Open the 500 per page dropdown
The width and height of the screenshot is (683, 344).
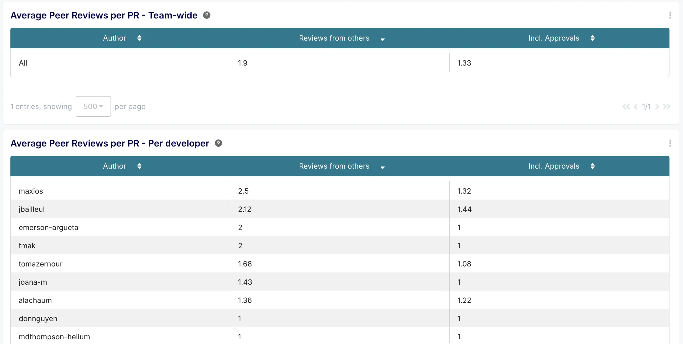(x=93, y=107)
